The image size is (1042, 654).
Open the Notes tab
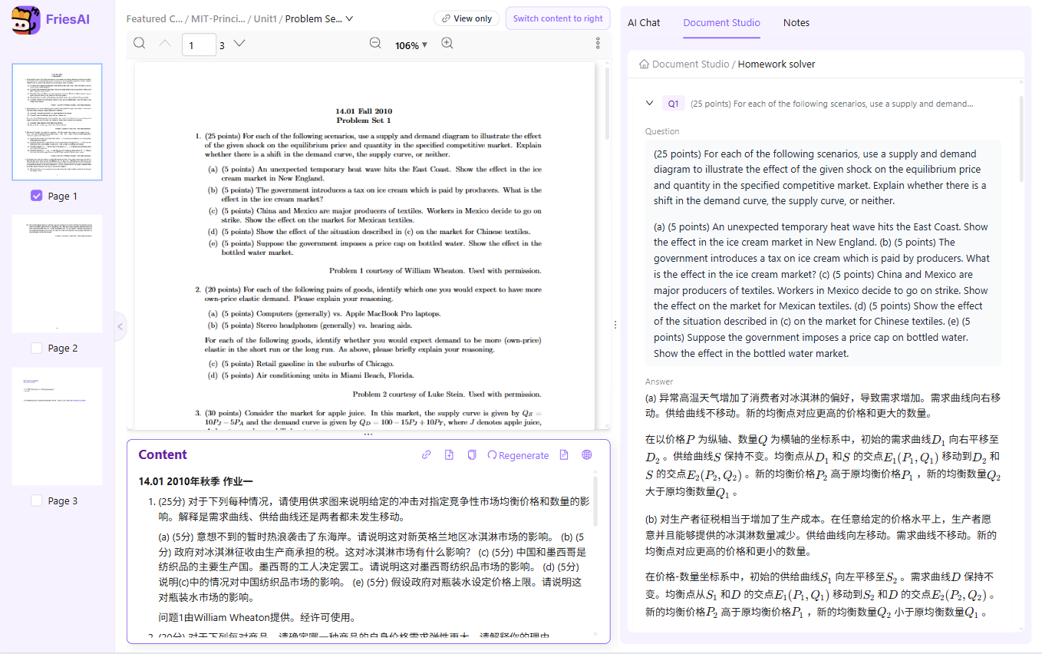[796, 22]
